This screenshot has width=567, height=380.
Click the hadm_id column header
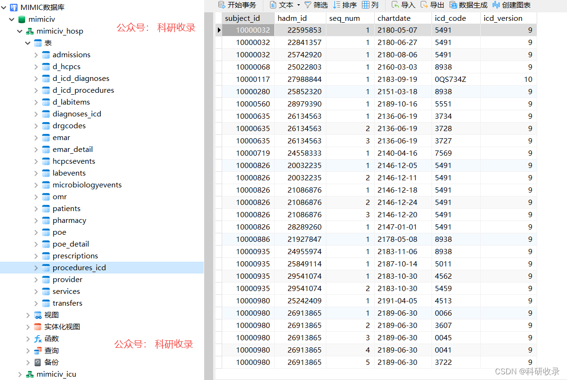tap(300, 18)
